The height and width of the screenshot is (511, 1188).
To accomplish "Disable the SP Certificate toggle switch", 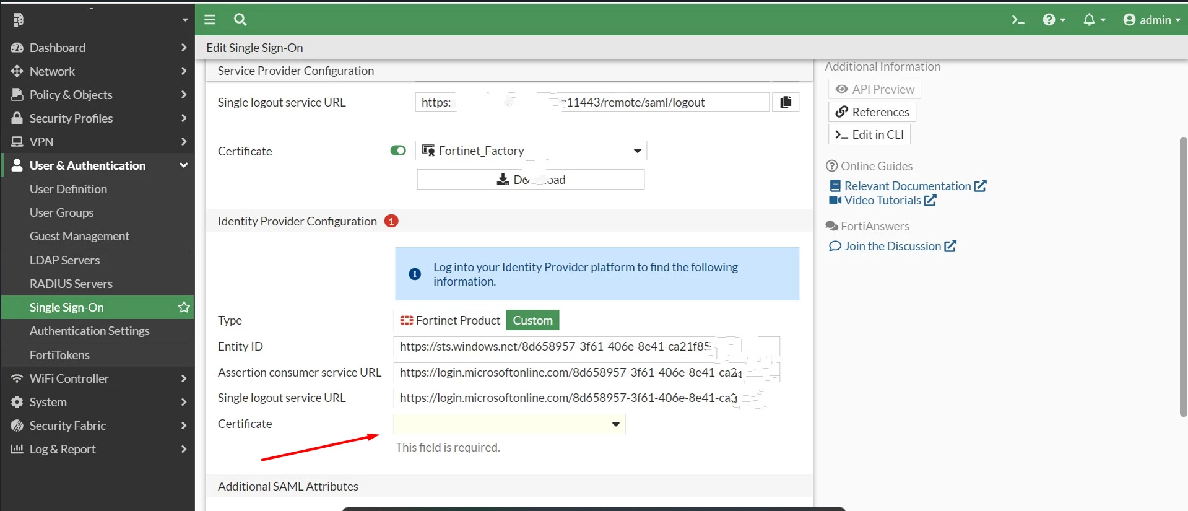I will pyautogui.click(x=398, y=151).
